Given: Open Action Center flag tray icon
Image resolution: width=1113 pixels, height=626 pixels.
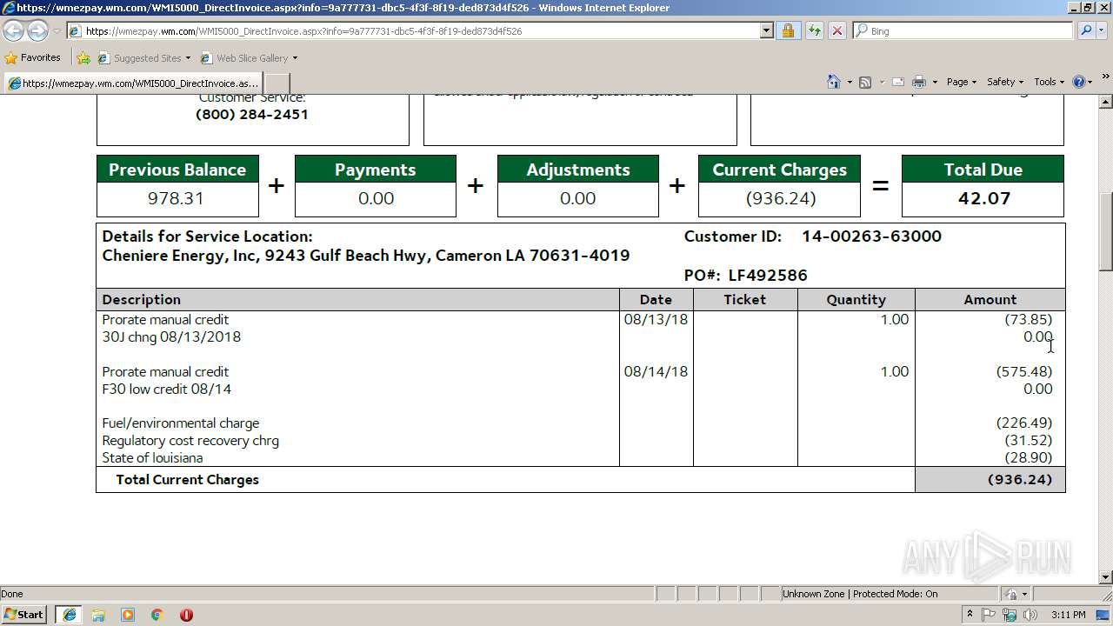Looking at the screenshot, I should [x=990, y=615].
